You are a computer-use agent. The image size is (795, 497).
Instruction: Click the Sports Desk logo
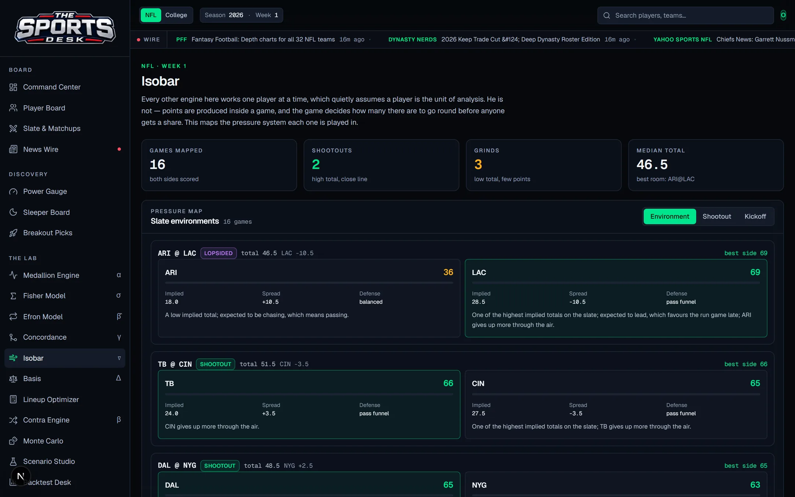pyautogui.click(x=65, y=28)
